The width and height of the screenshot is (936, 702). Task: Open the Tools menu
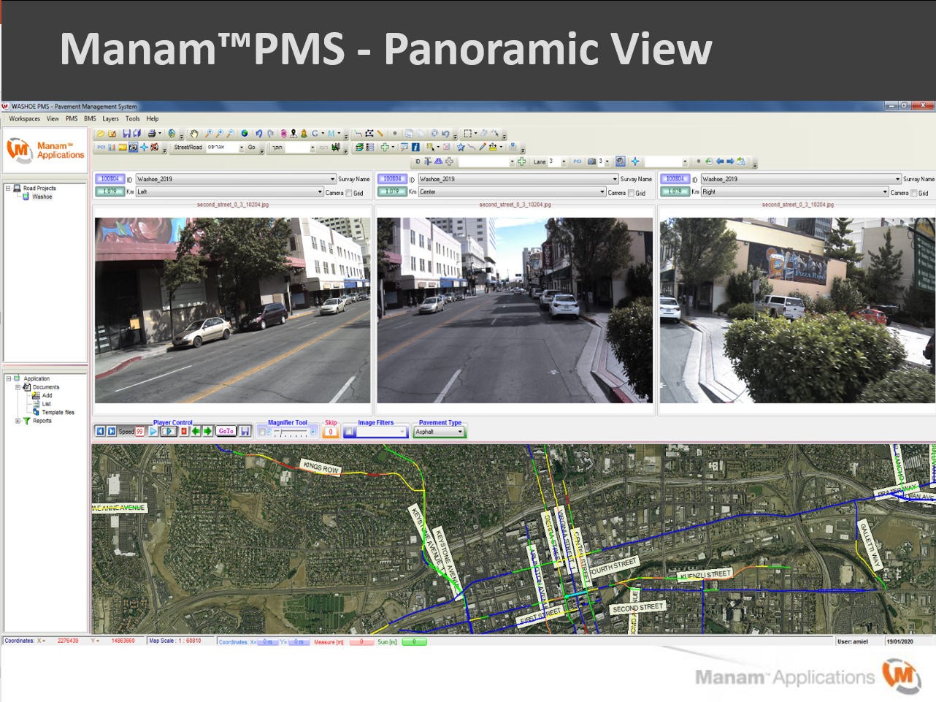point(132,118)
